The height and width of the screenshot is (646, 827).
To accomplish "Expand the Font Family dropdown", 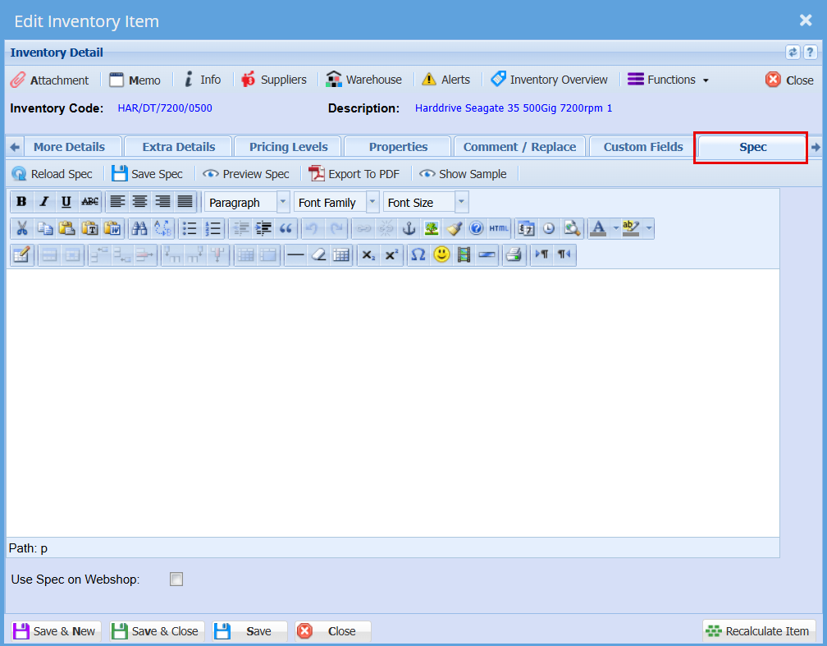I will tap(372, 202).
